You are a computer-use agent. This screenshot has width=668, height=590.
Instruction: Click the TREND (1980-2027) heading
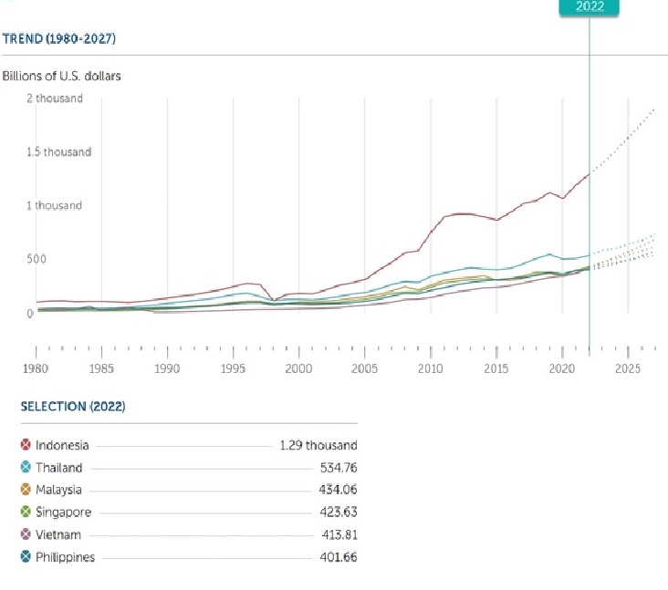(59, 38)
